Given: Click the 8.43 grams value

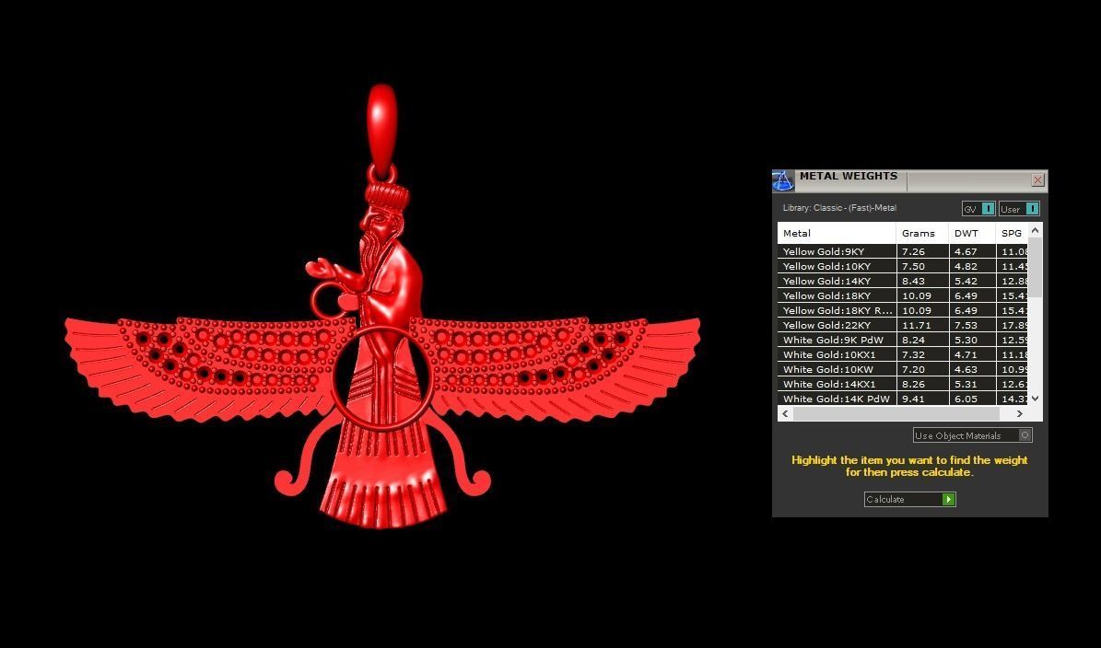Looking at the screenshot, I should pyautogui.click(x=914, y=281).
